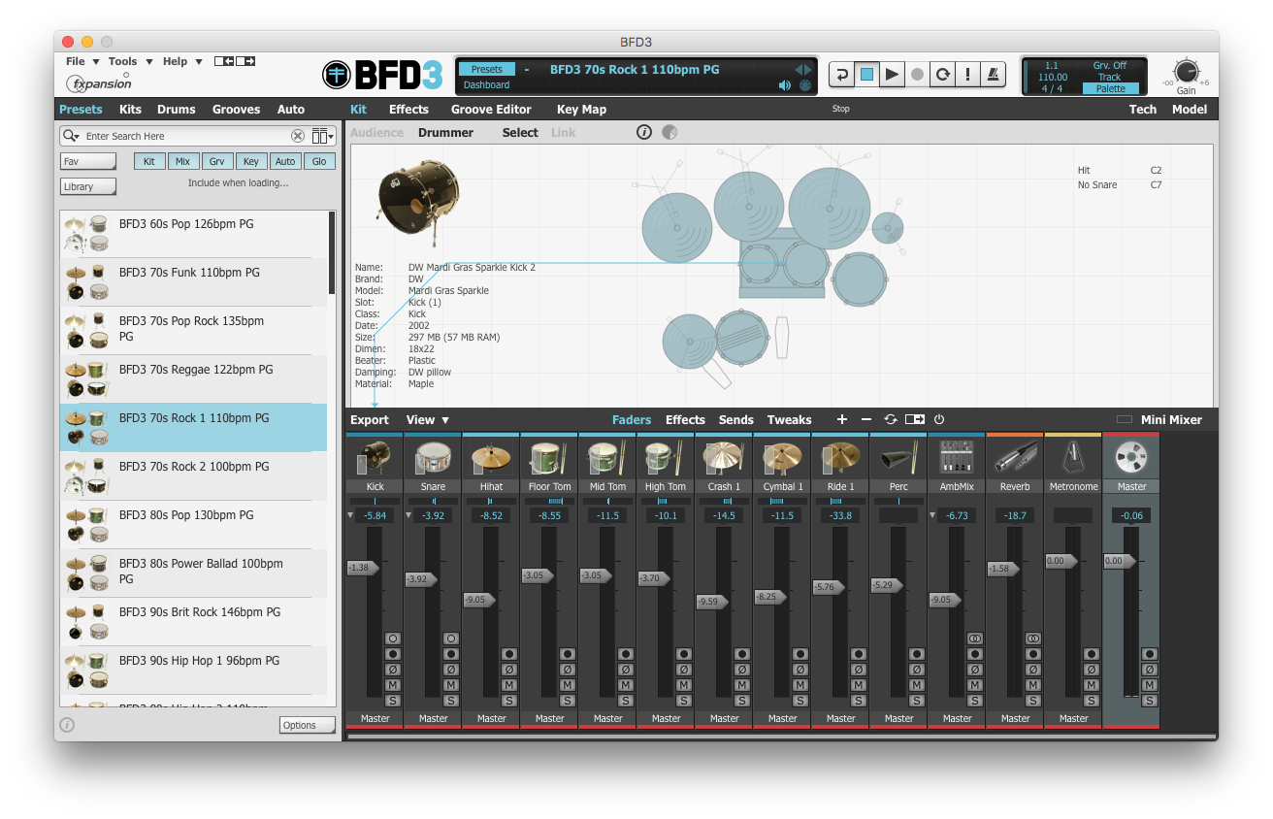Click the Export button
This screenshot has height=819, width=1273.
pyautogui.click(x=370, y=420)
